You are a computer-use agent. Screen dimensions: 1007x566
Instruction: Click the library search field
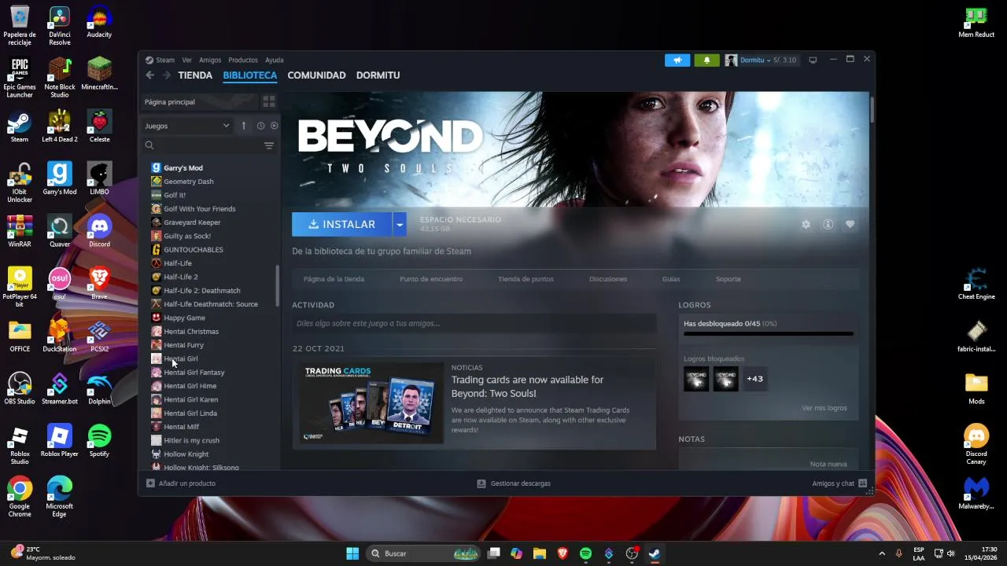[202, 145]
